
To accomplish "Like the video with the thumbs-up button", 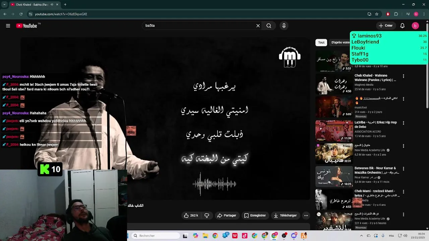I will [x=191, y=216].
